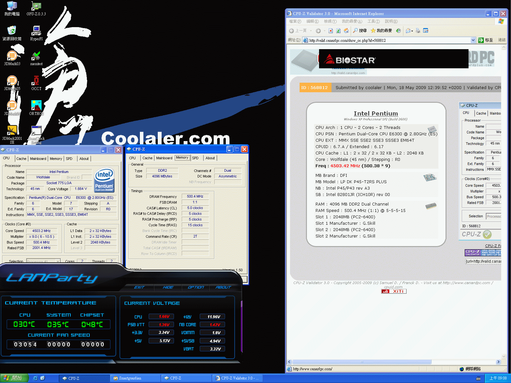Click the forum url code field on web page

point(483,261)
